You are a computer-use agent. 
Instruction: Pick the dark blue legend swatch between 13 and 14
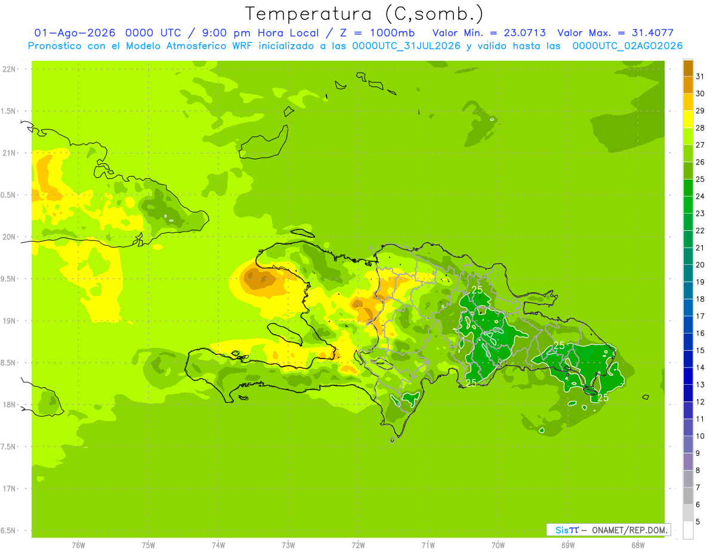tap(688, 376)
